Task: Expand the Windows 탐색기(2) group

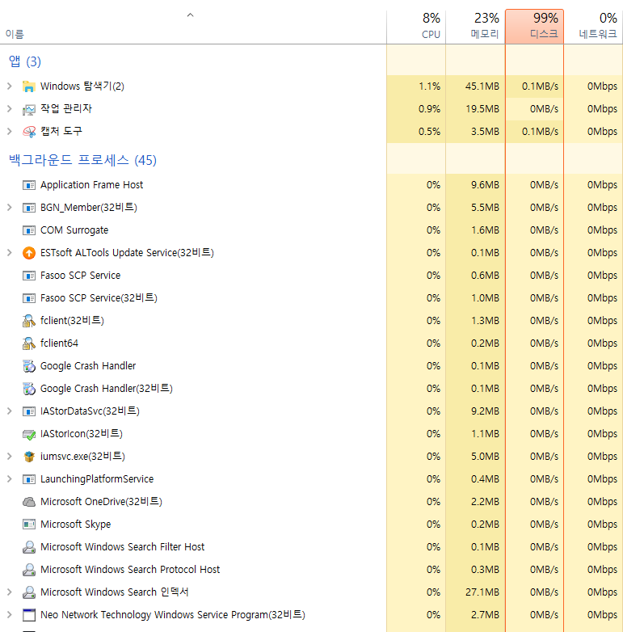Action: click(9, 86)
